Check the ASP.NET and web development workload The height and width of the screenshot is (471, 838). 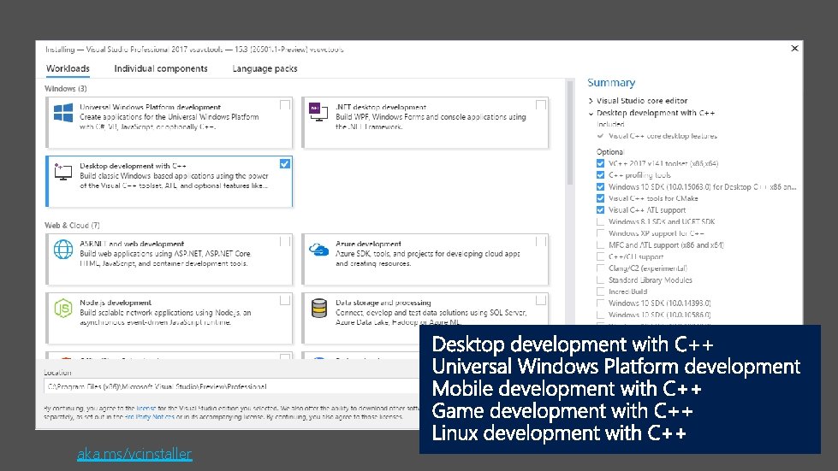pyautogui.click(x=285, y=242)
